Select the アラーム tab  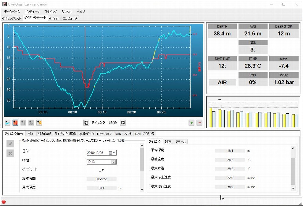coord(180,142)
